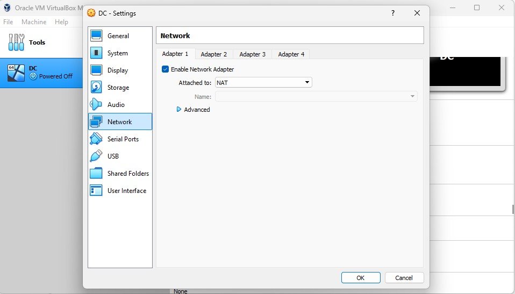This screenshot has width=515, height=294.
Task: Open the General settings icon
Action: coord(96,36)
